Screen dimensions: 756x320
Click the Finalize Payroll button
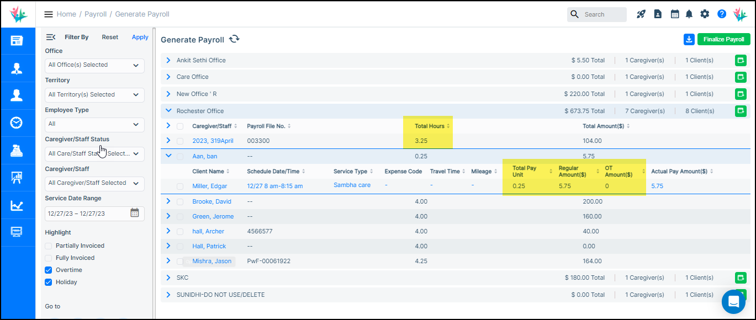[723, 39]
